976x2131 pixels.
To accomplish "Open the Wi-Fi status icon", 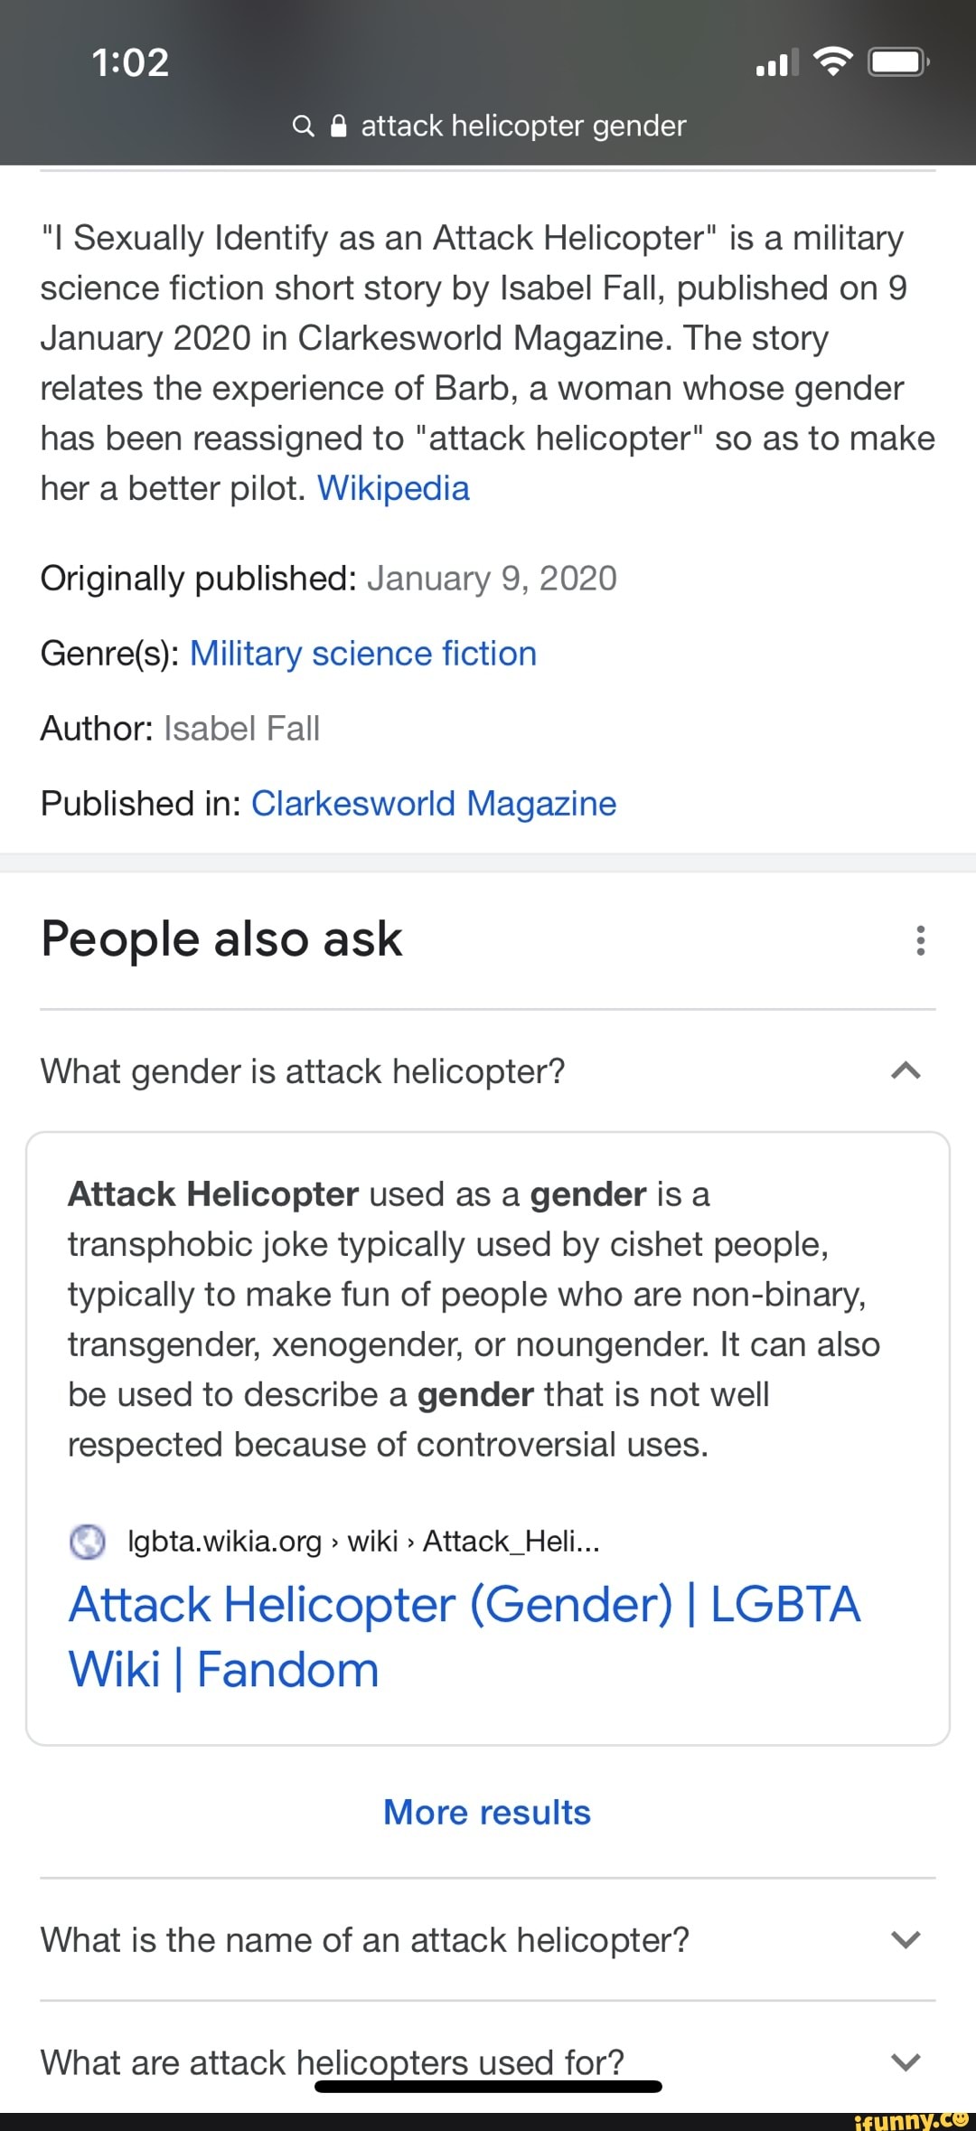I will point(832,61).
